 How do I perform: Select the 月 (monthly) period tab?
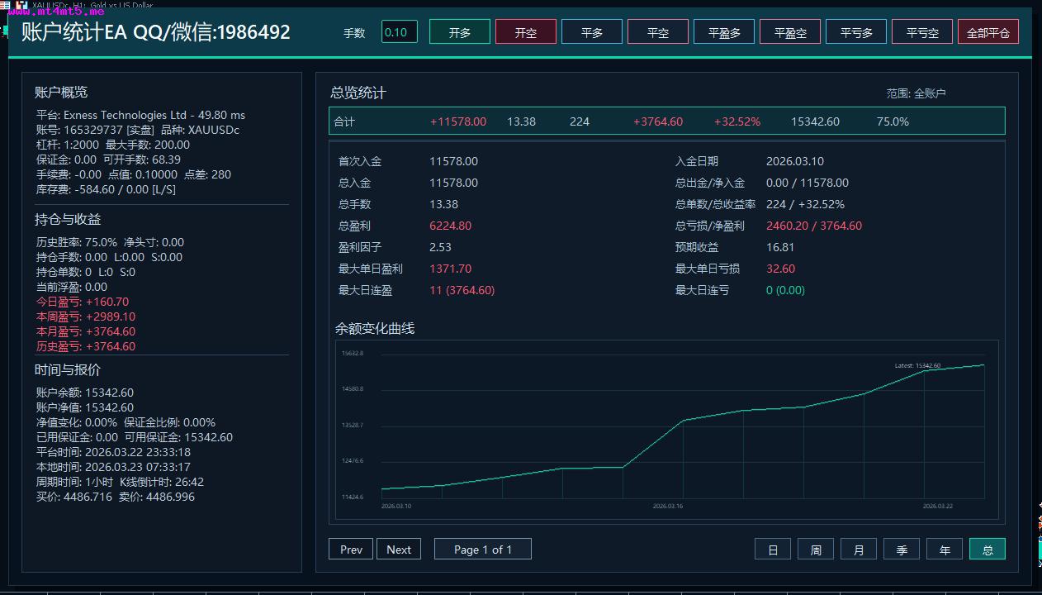[859, 550]
